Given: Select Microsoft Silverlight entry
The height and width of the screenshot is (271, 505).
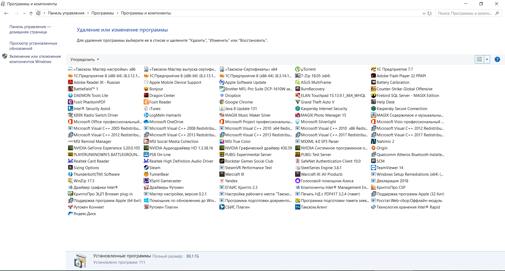Looking at the screenshot, I should tap(315, 122).
